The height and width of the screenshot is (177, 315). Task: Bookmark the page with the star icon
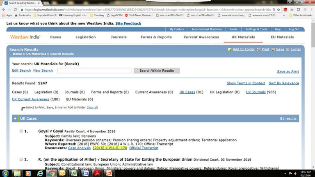tap(278, 10)
